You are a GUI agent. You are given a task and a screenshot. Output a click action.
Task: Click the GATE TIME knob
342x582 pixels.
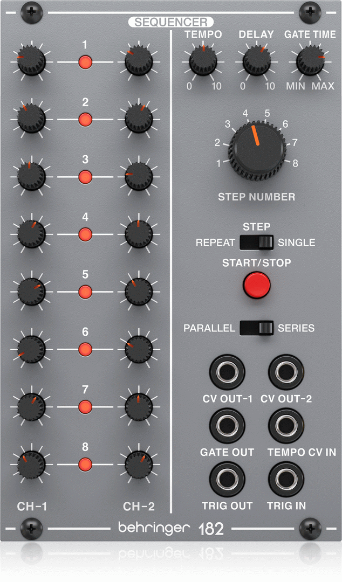pyautogui.click(x=310, y=60)
